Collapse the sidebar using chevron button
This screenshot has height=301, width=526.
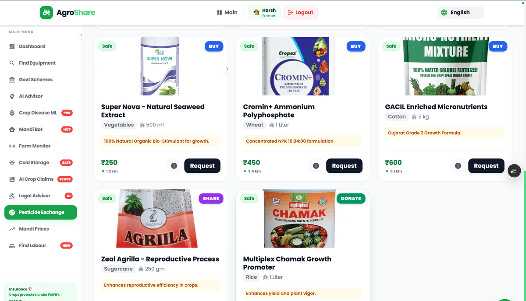pos(81,35)
